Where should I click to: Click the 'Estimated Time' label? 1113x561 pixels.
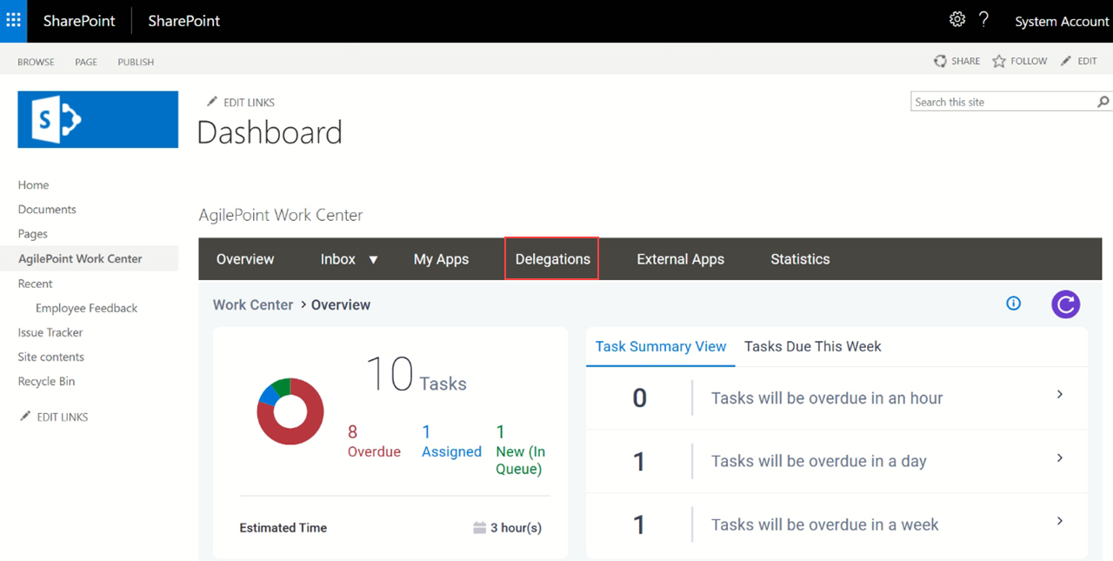click(x=283, y=527)
